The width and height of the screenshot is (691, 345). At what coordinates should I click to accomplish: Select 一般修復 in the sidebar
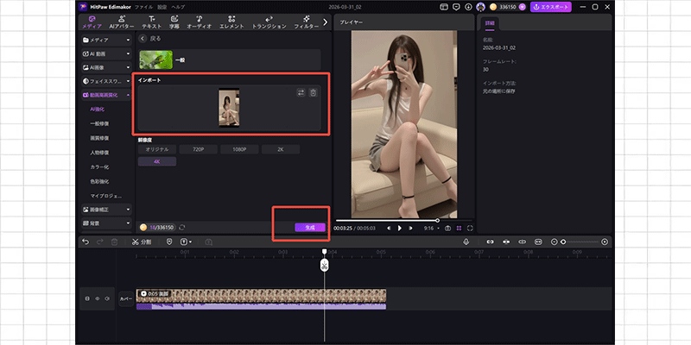coord(99,123)
